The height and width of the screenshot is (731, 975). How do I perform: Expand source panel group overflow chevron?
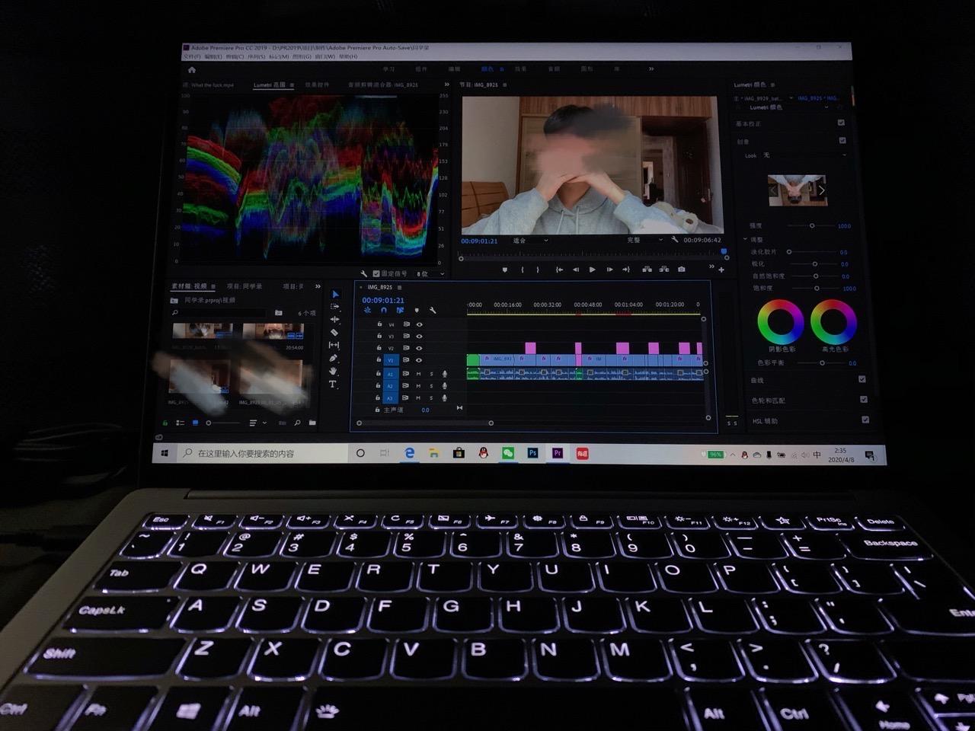(446, 85)
